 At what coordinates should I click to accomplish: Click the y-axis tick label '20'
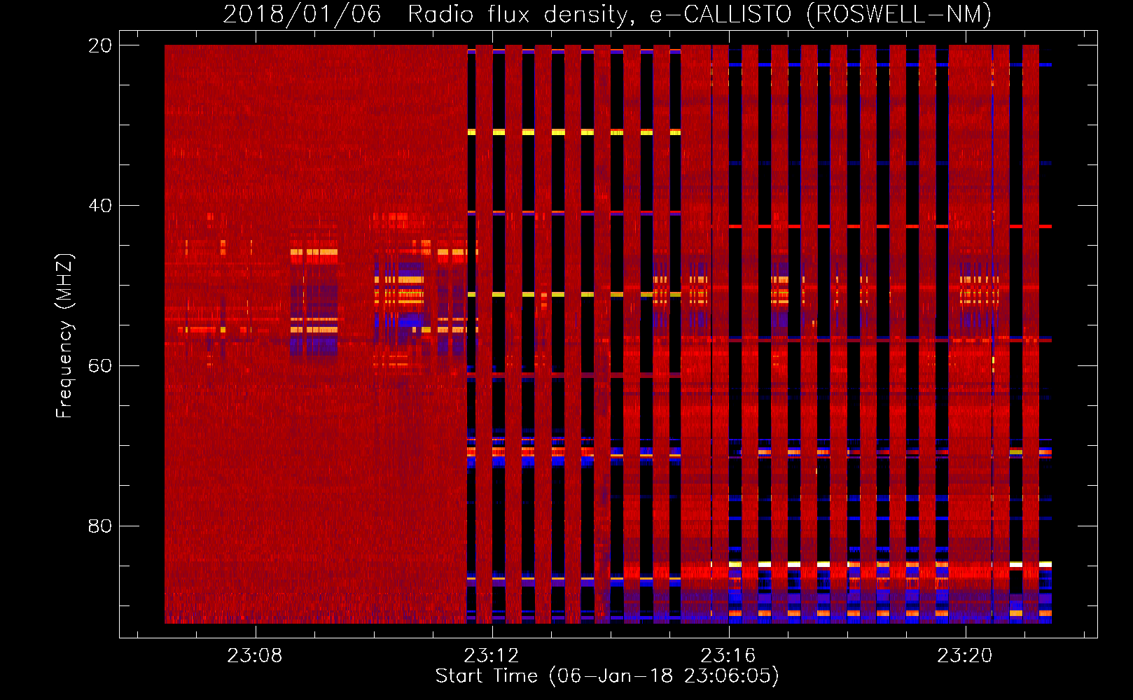pos(100,45)
